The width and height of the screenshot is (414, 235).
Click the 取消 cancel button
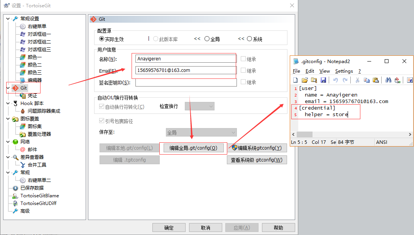coord(205,228)
